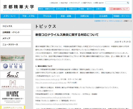Click the search magnifier icon

click(128, 3)
